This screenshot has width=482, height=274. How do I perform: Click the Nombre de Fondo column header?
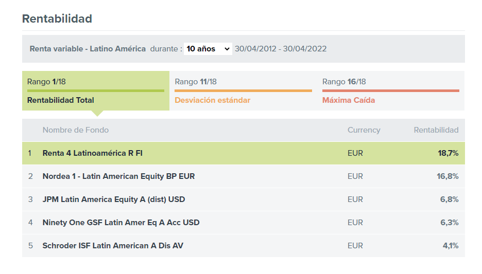(76, 130)
